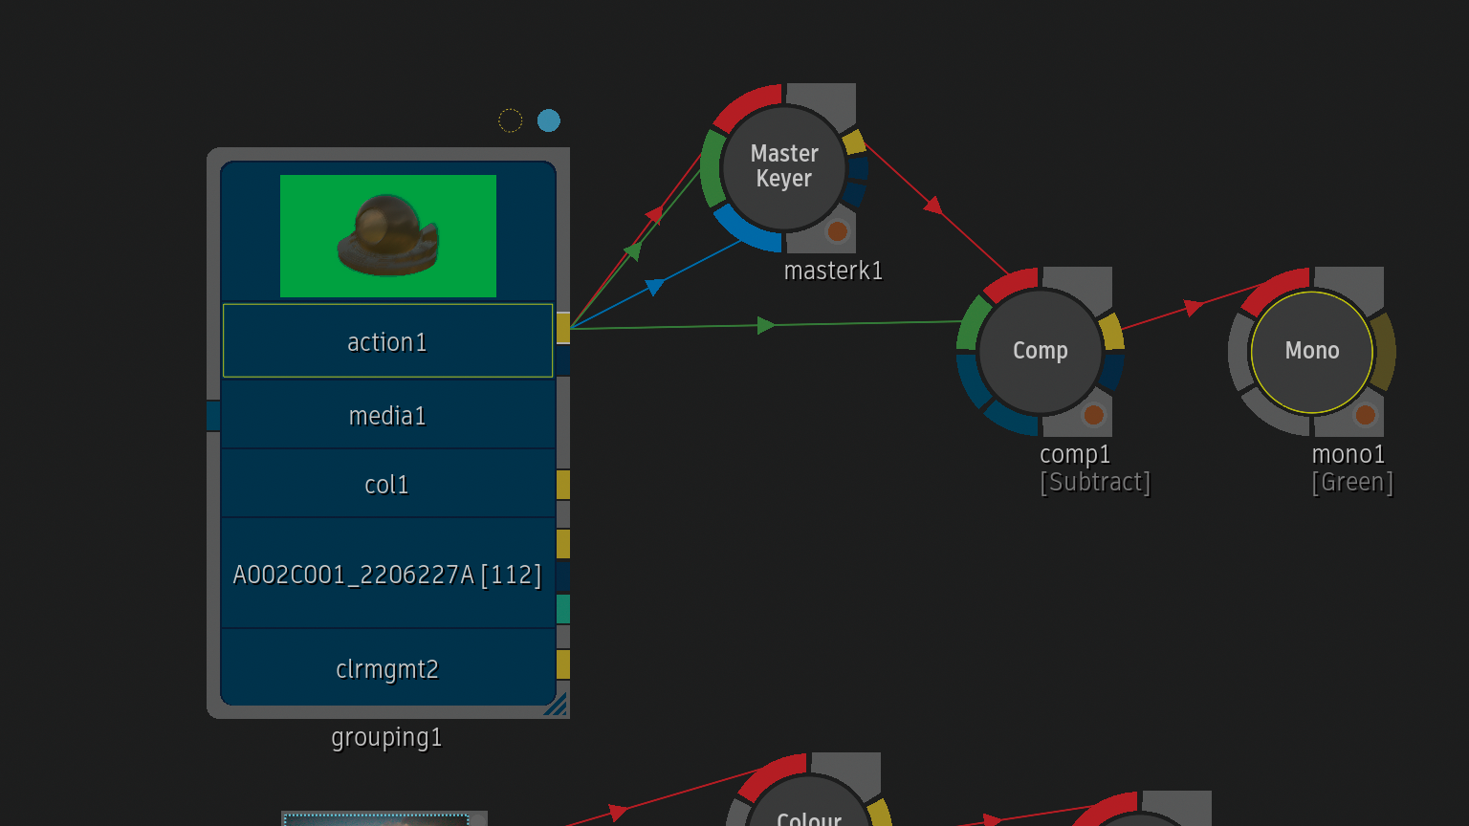Click the masterk1 node label

tap(833, 271)
